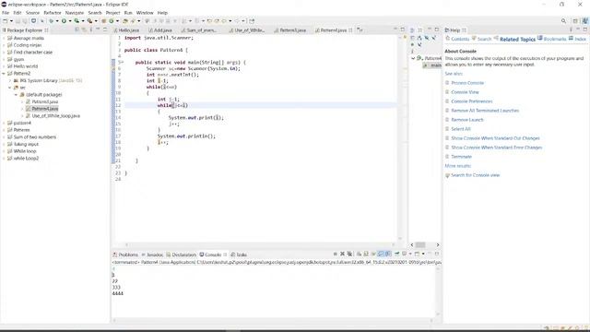Image resolution: width=590 pixels, height=332 pixels.
Task: Click Collapse All in Package Explorer
Action: 77,30
